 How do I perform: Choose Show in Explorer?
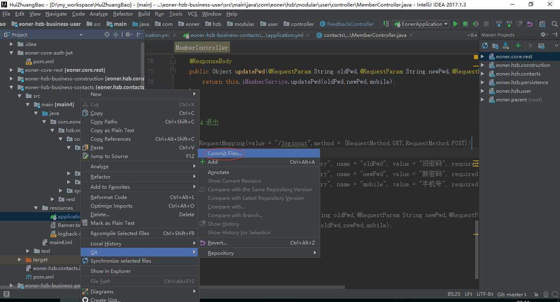point(140,271)
